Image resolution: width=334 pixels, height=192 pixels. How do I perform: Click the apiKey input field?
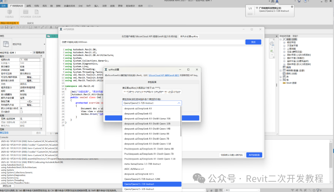point(152,92)
